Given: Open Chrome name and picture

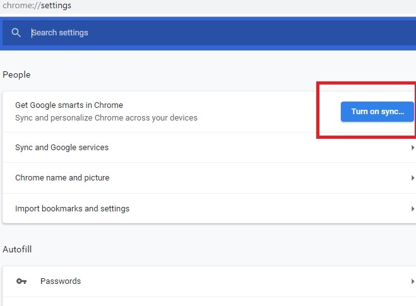Looking at the screenshot, I should click(209, 178).
